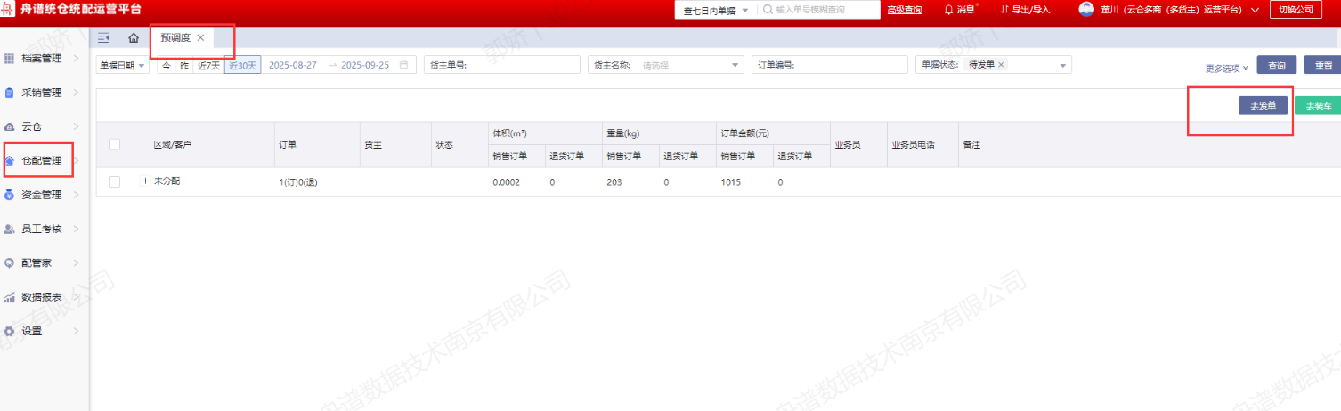Expand the 未分配 row with its plus sign
Screen dimensions: 1341x411
coord(145,181)
